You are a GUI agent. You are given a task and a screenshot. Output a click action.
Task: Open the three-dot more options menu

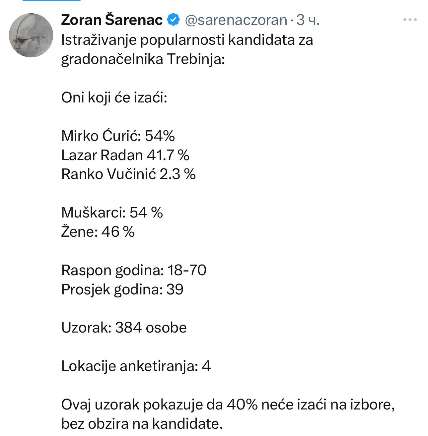(x=409, y=20)
